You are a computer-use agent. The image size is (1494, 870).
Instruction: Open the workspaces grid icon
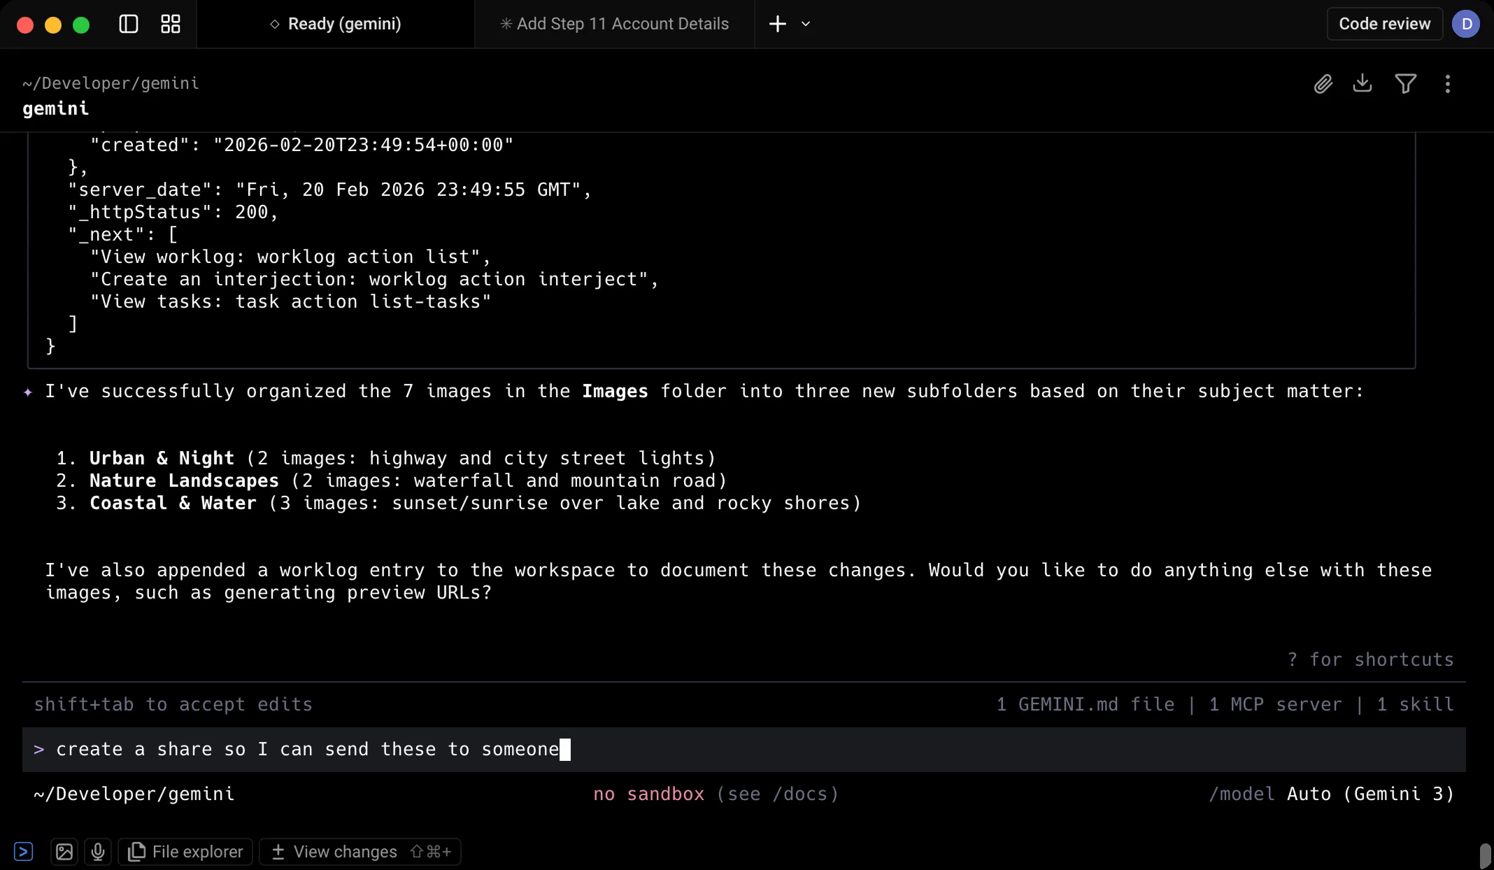169,23
